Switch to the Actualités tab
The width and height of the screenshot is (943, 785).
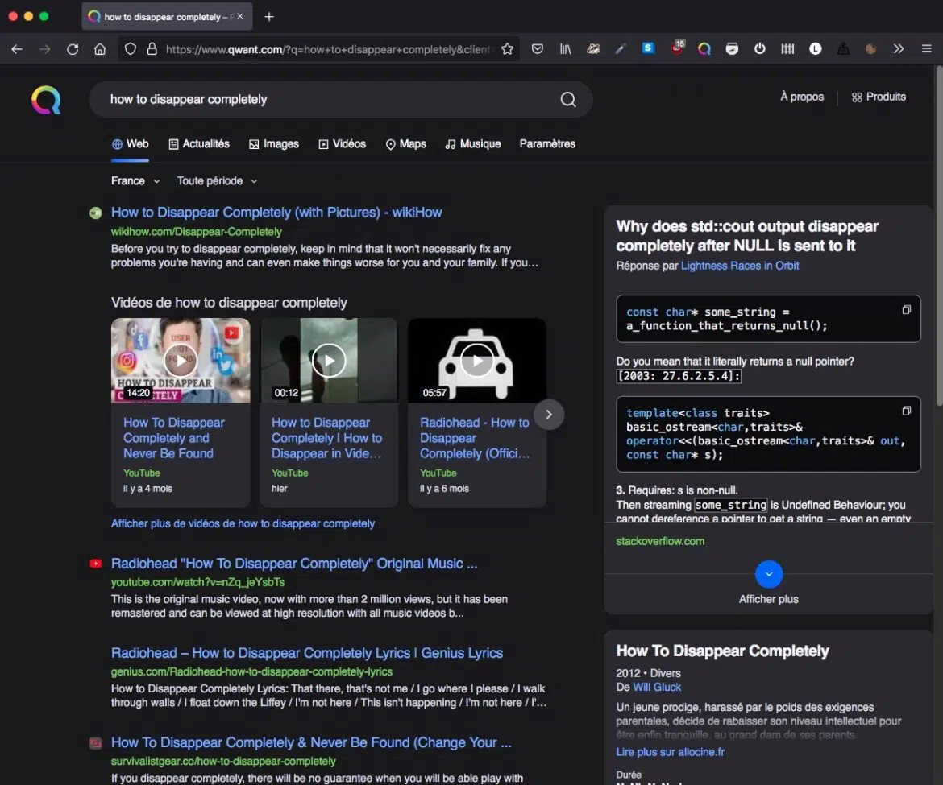coord(199,144)
